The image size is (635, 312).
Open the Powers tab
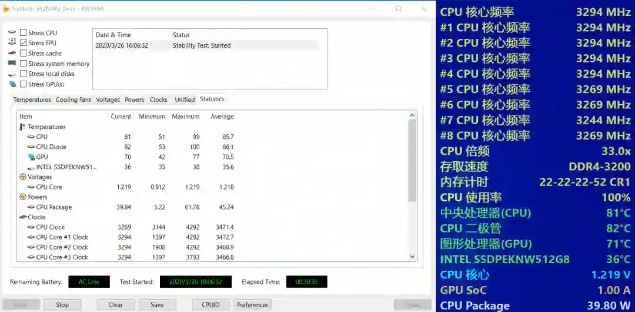click(x=135, y=100)
